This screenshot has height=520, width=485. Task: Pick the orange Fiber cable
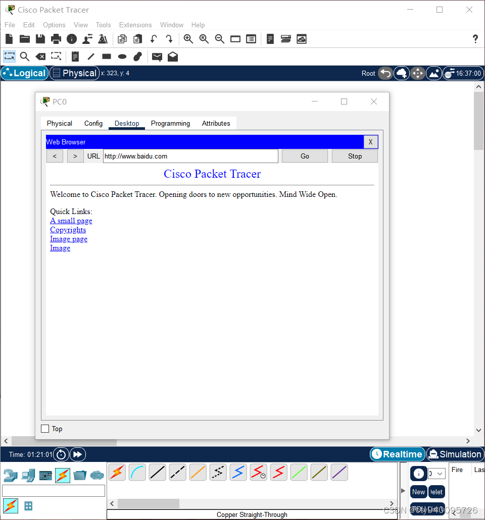tap(198, 472)
